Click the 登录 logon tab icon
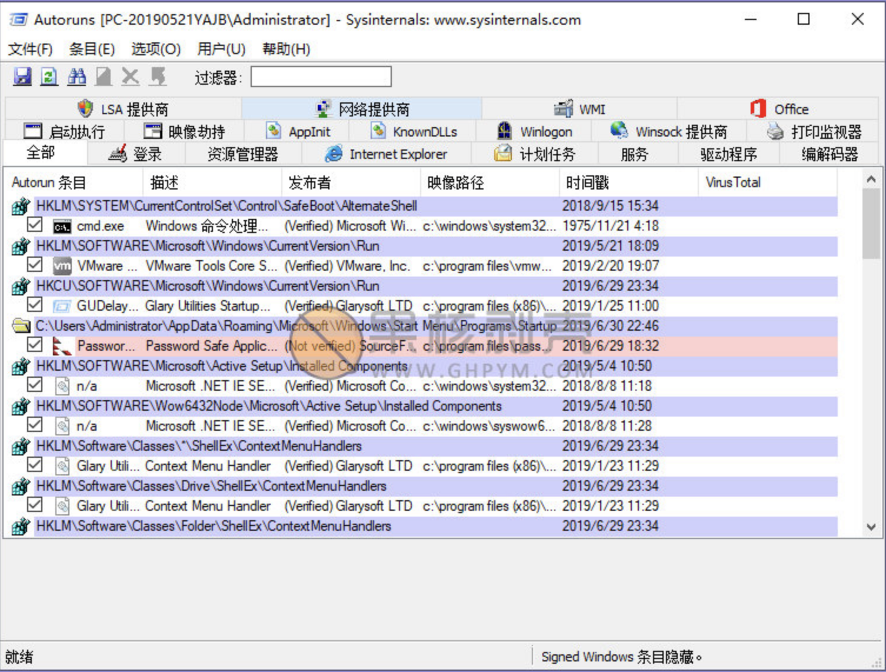The image size is (886, 672). [118, 154]
